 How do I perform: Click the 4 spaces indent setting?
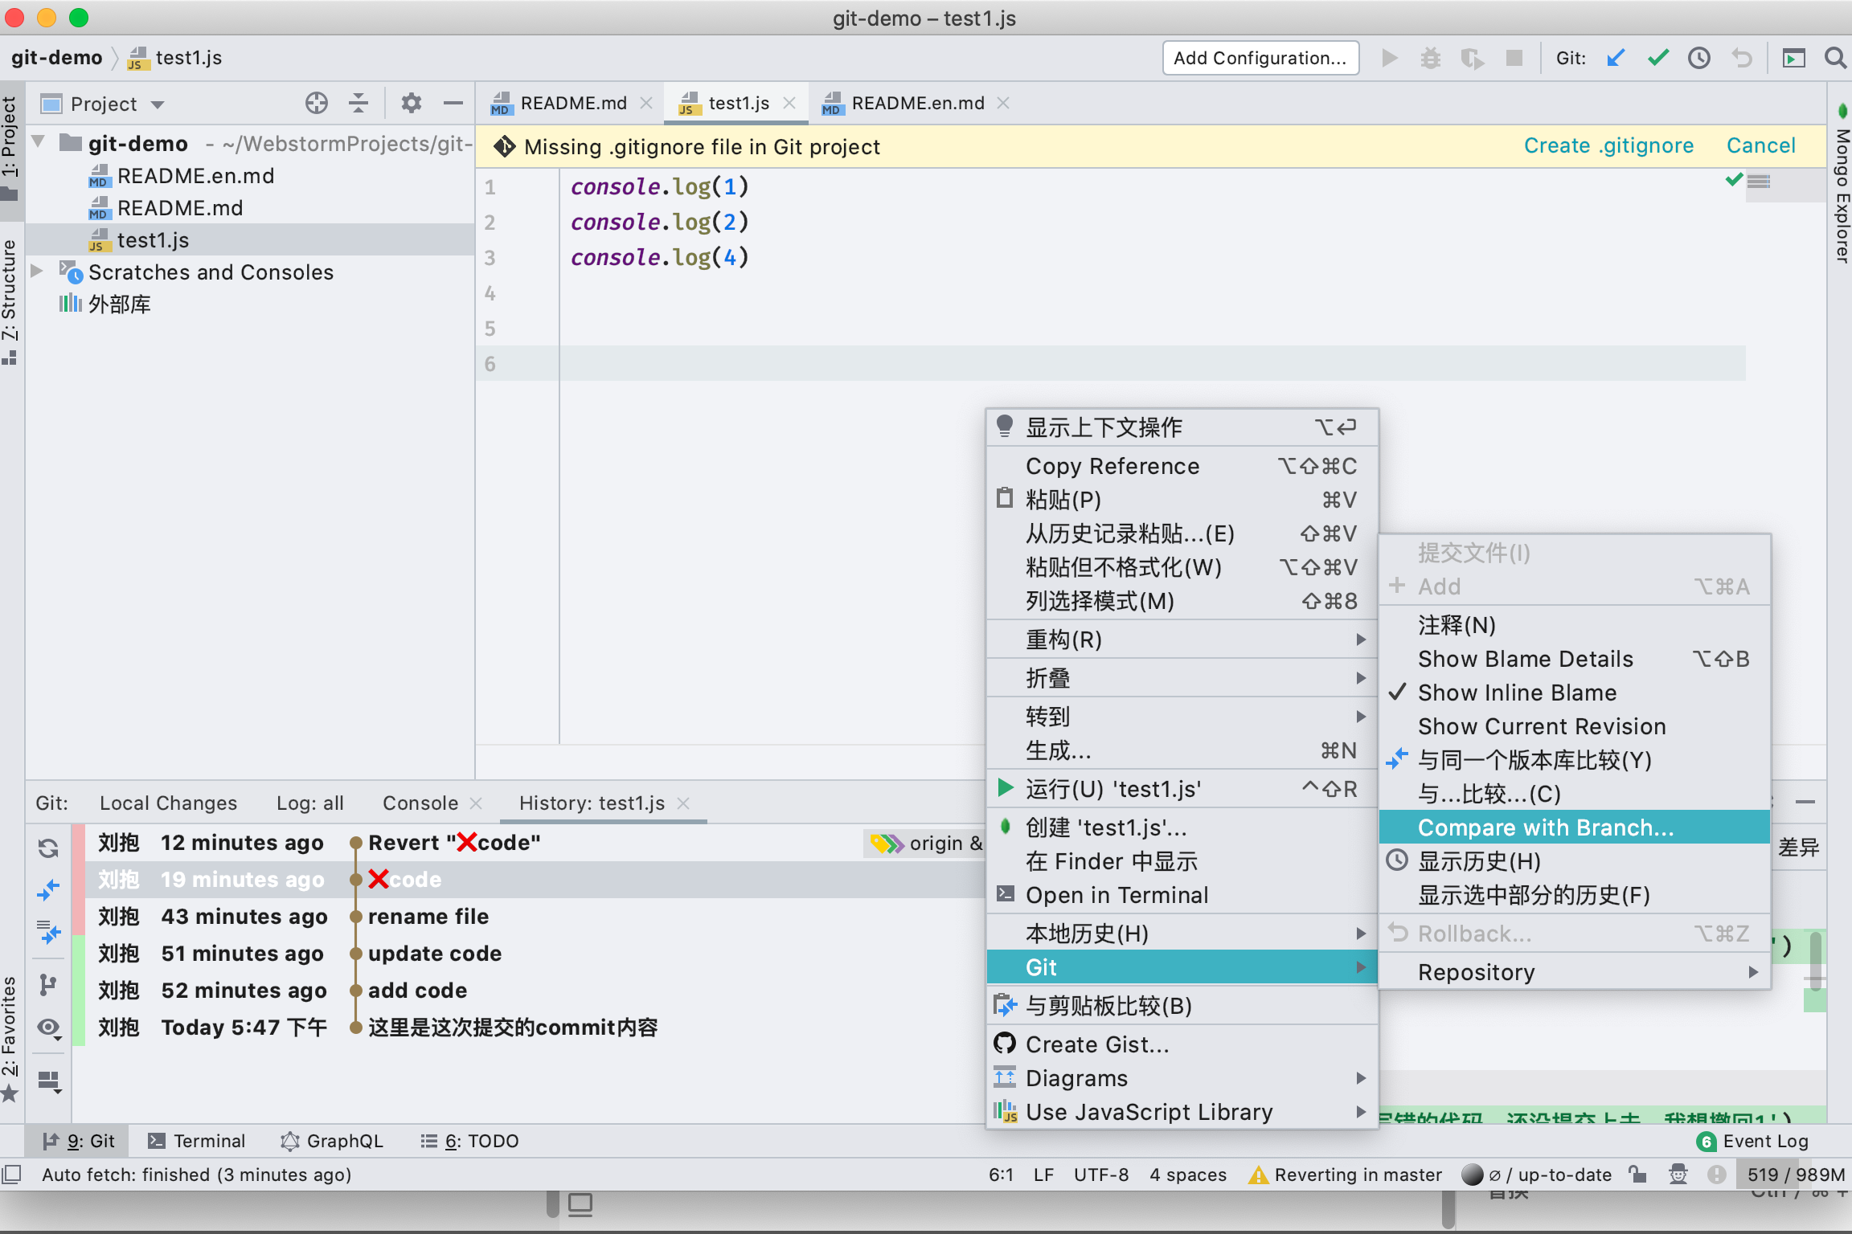1188,1175
